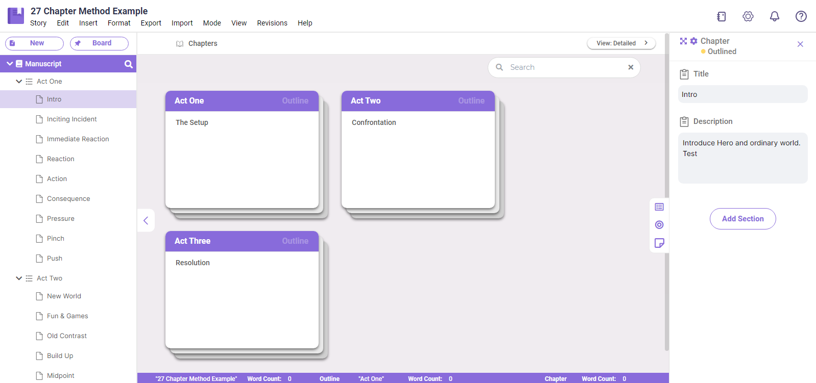
Task: Open the sticky note icon on side strip
Action: (659, 243)
